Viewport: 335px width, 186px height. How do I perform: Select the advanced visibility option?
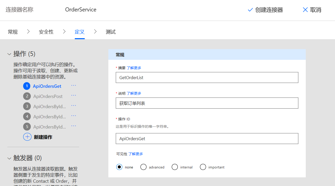pos(143,167)
